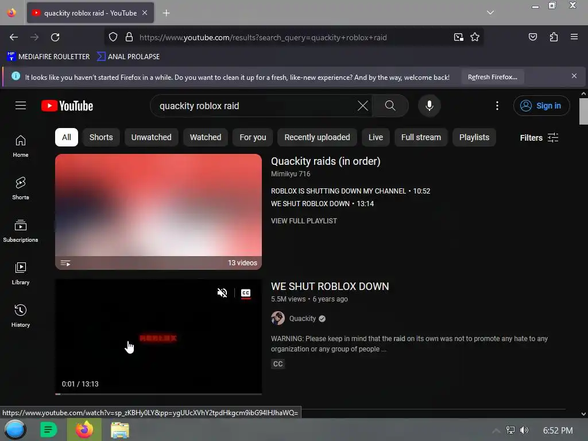Viewport: 588px width, 441px height.
Task: Open the taskbar start menu orb
Action: click(15, 430)
